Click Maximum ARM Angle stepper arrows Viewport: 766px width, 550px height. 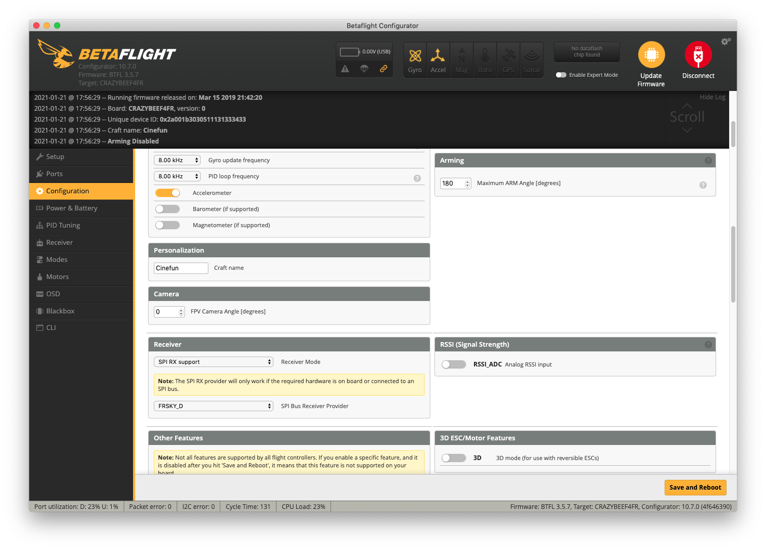tap(467, 184)
